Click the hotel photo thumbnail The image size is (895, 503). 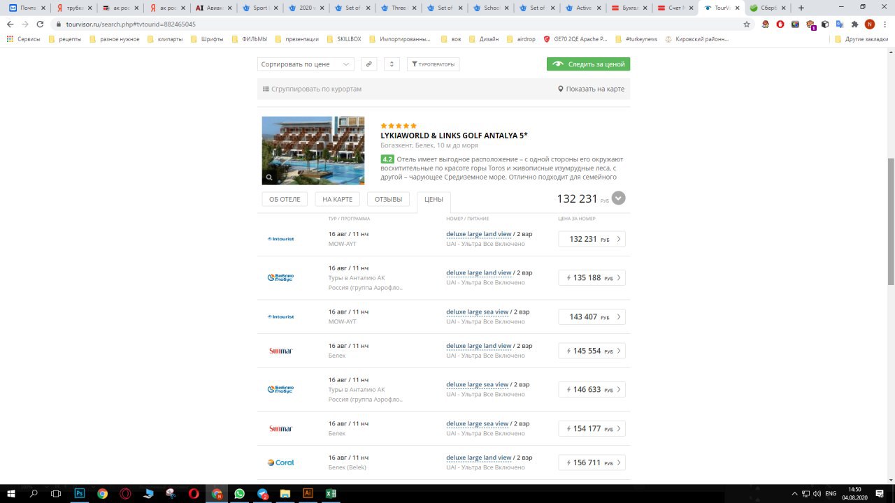[313, 151]
